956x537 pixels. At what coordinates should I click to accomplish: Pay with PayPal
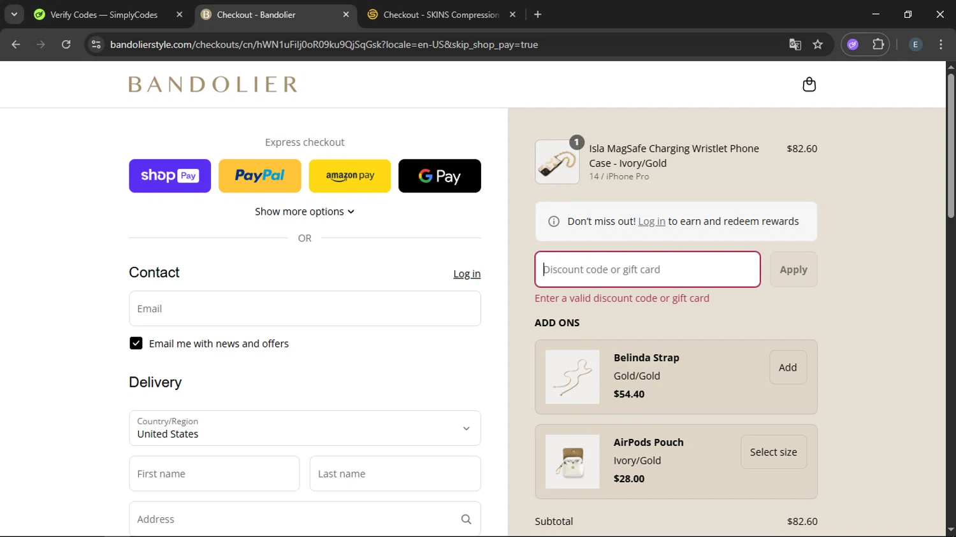click(x=260, y=176)
